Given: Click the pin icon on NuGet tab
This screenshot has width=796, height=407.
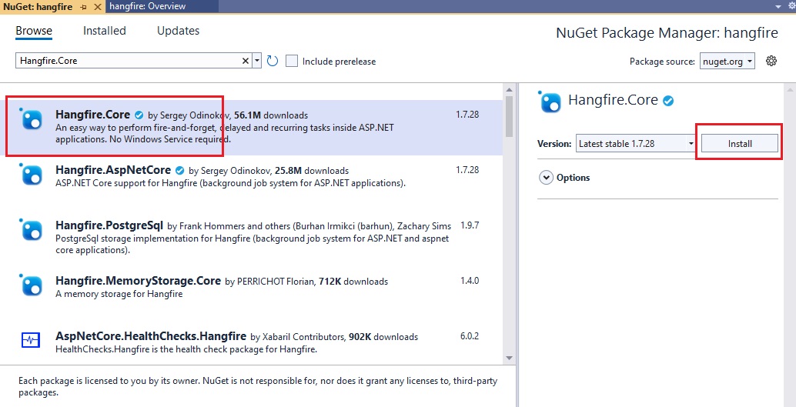Looking at the screenshot, I should pyautogui.click(x=84, y=7).
